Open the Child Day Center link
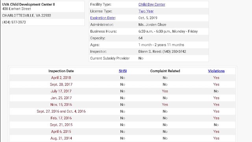252x142 pixels. coord(152,4)
